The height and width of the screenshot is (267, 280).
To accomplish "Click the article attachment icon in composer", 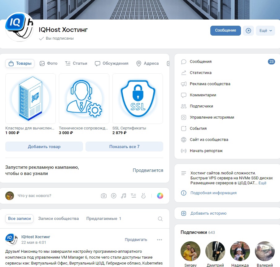I will (x=133, y=196).
